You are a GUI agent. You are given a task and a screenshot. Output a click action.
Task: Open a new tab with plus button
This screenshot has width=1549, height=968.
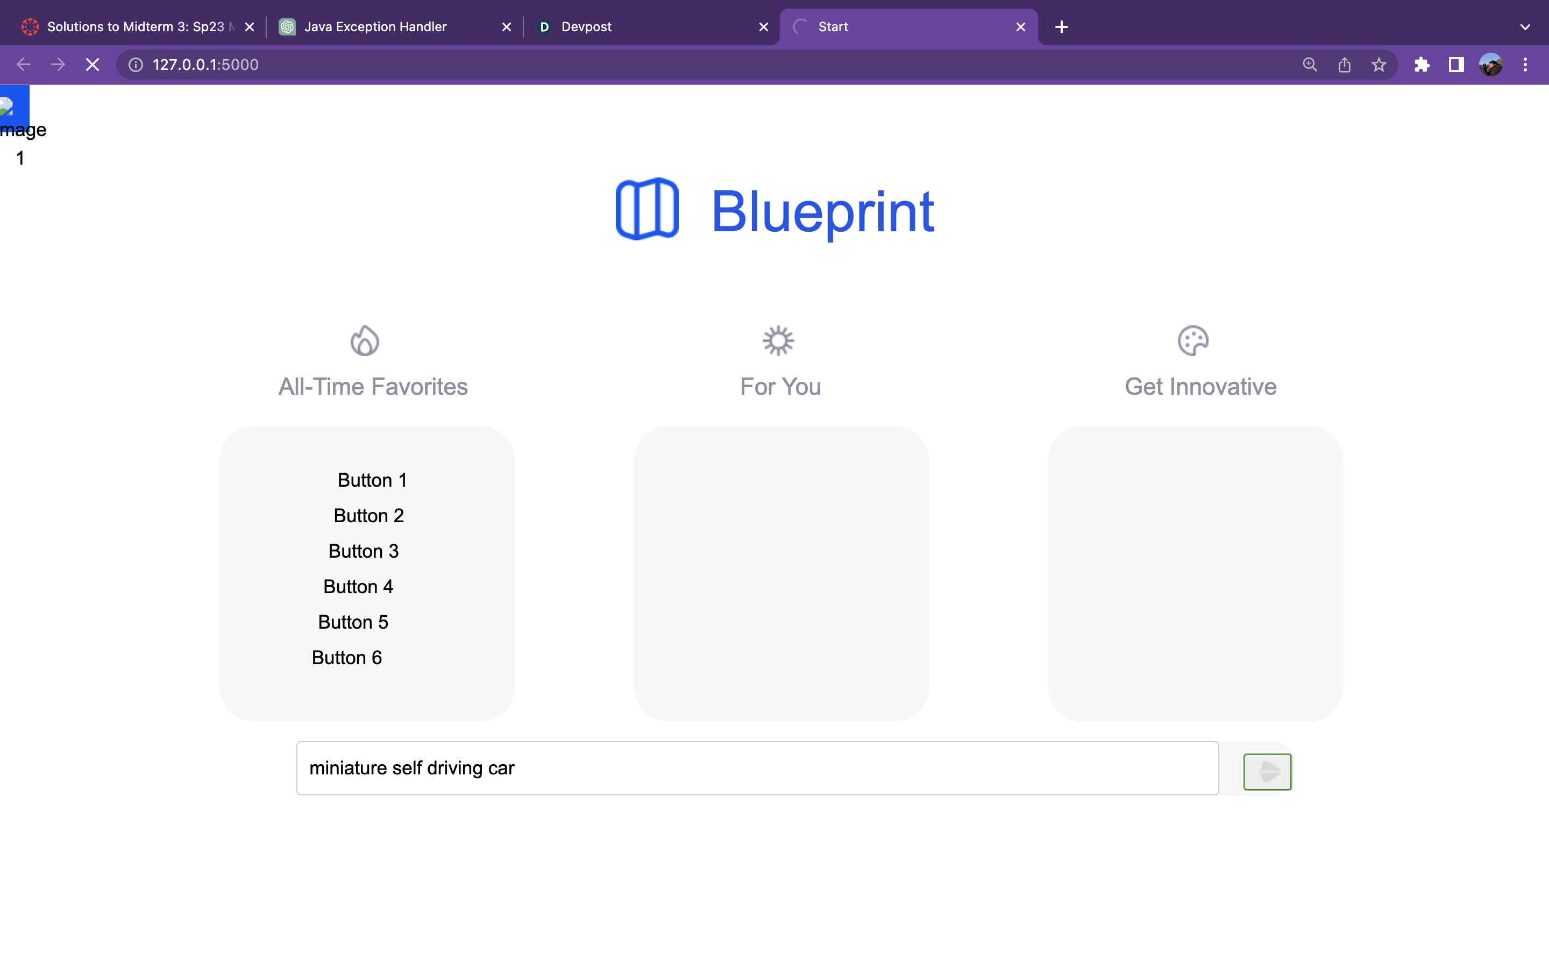pyautogui.click(x=1061, y=27)
